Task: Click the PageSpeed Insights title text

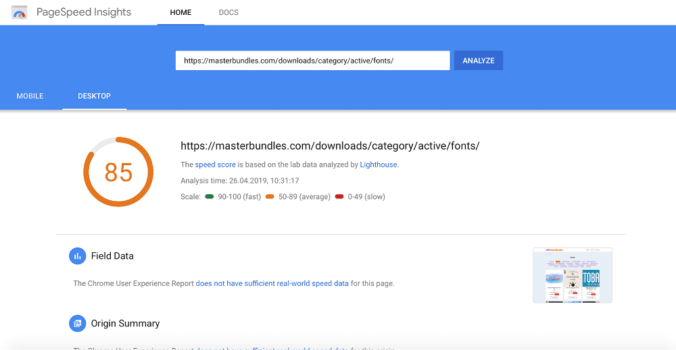Action: (x=84, y=12)
